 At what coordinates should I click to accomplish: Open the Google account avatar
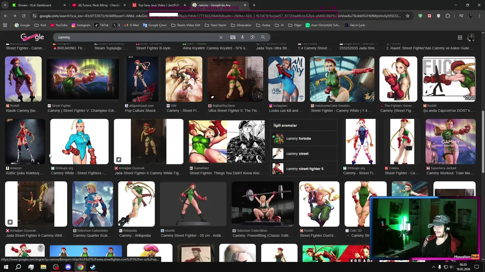pos(471,37)
